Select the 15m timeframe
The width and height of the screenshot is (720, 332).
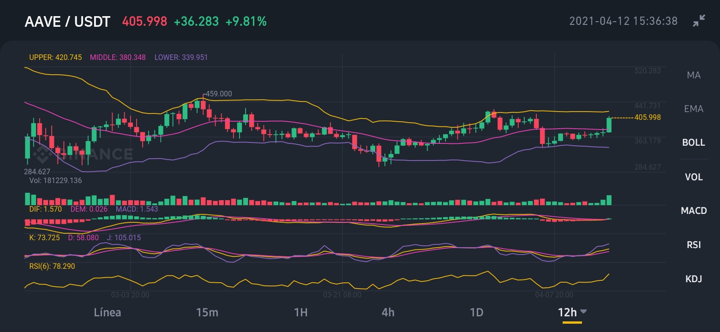point(207,312)
